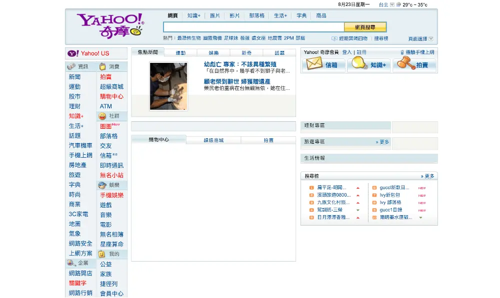Click the web search input field
The width and height of the screenshot is (500, 298).
click(x=254, y=27)
